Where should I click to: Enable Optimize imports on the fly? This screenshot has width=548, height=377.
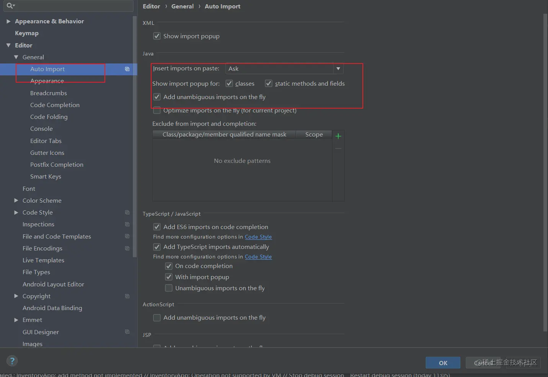(x=157, y=110)
